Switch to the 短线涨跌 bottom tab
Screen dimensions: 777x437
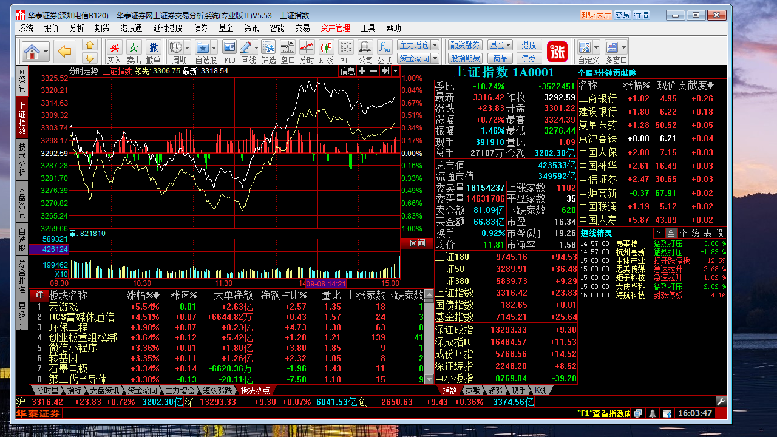coord(217,390)
